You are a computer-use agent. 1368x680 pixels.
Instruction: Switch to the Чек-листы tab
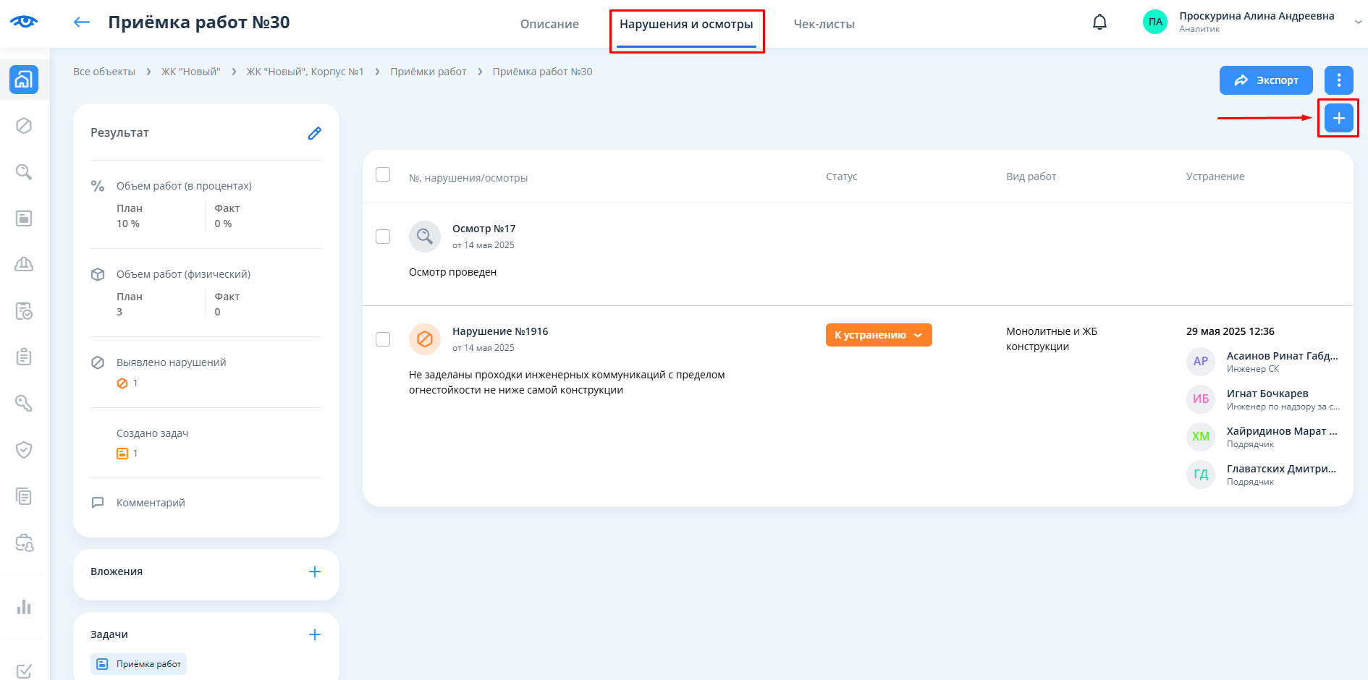824,24
